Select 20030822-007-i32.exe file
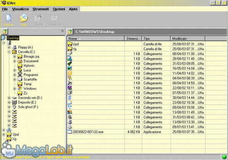Image resolution: width=228 pixels, height=160 pixels. pyautogui.click(x=85, y=132)
